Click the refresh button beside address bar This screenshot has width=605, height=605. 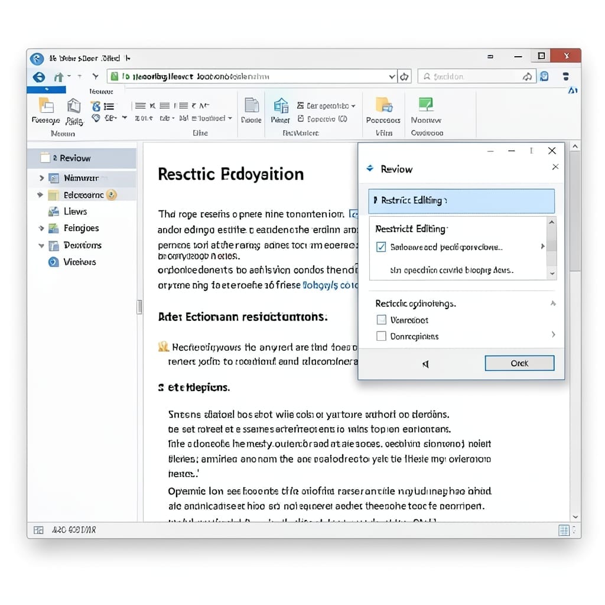coord(404,77)
